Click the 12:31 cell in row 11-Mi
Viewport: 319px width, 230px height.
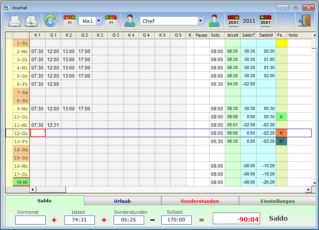pos(53,125)
